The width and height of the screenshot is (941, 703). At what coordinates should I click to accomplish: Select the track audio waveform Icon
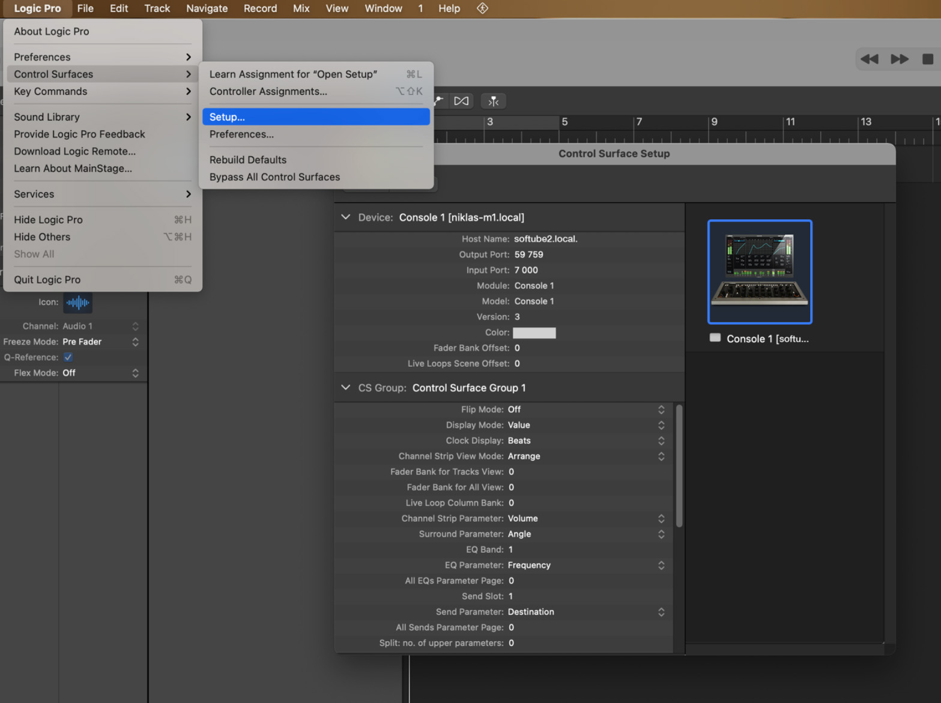coord(77,303)
